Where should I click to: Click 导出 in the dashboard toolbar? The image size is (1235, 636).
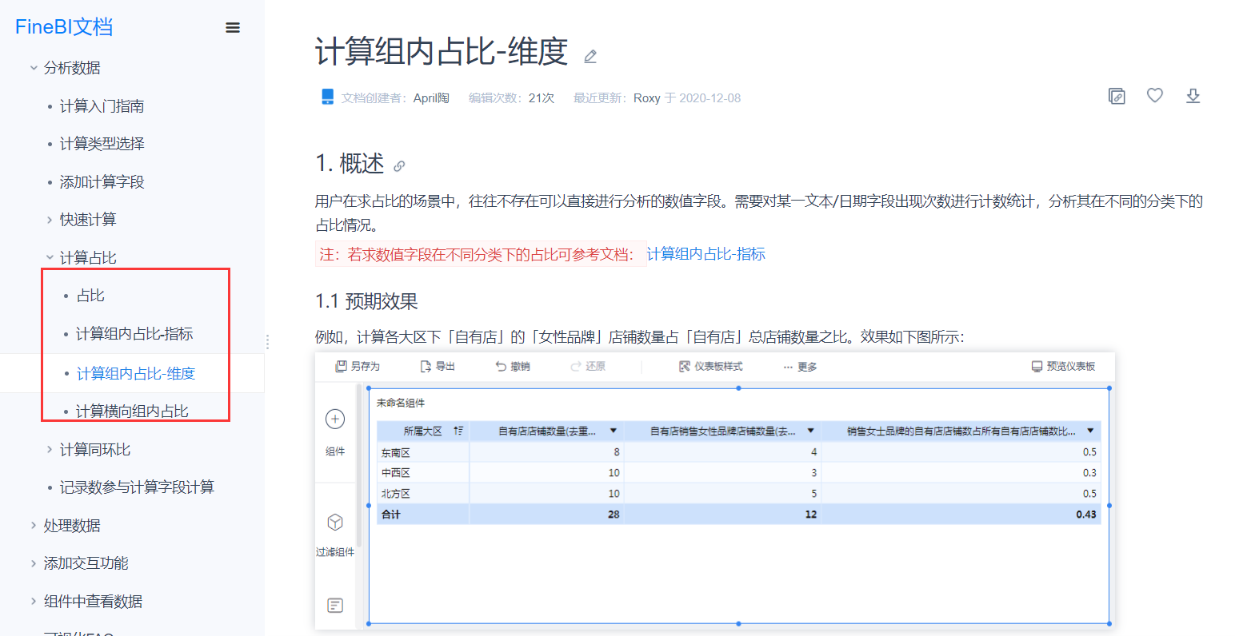(x=438, y=366)
